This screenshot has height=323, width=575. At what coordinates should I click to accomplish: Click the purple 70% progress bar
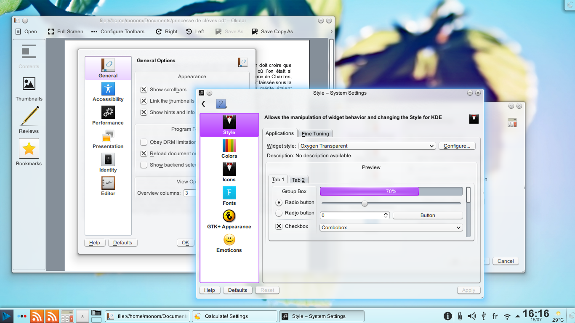(391, 191)
